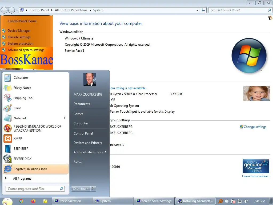The image size is (273, 205).
Task: Click the help icon at top right
Action: pyautogui.click(x=270, y=18)
